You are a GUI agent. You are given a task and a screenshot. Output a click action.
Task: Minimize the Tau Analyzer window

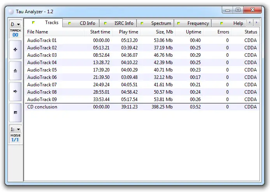[228, 10]
